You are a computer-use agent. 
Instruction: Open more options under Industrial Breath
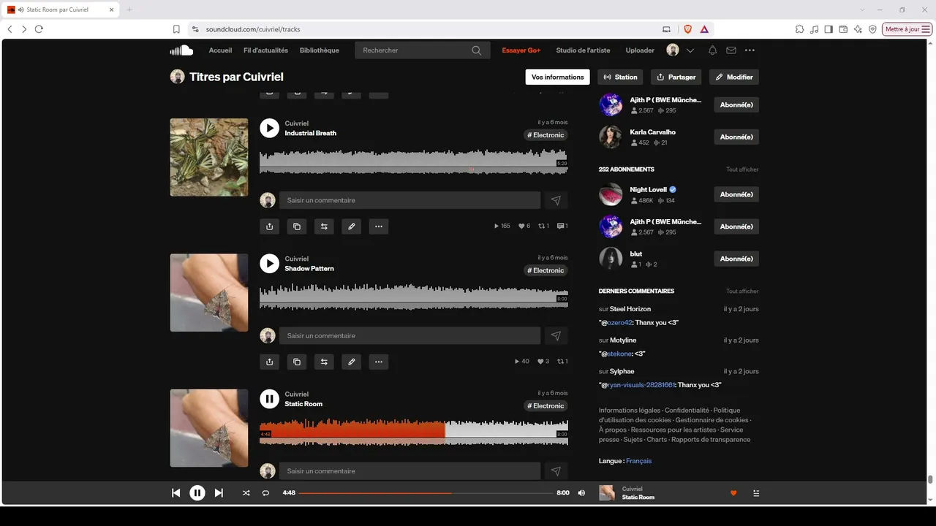(x=378, y=226)
